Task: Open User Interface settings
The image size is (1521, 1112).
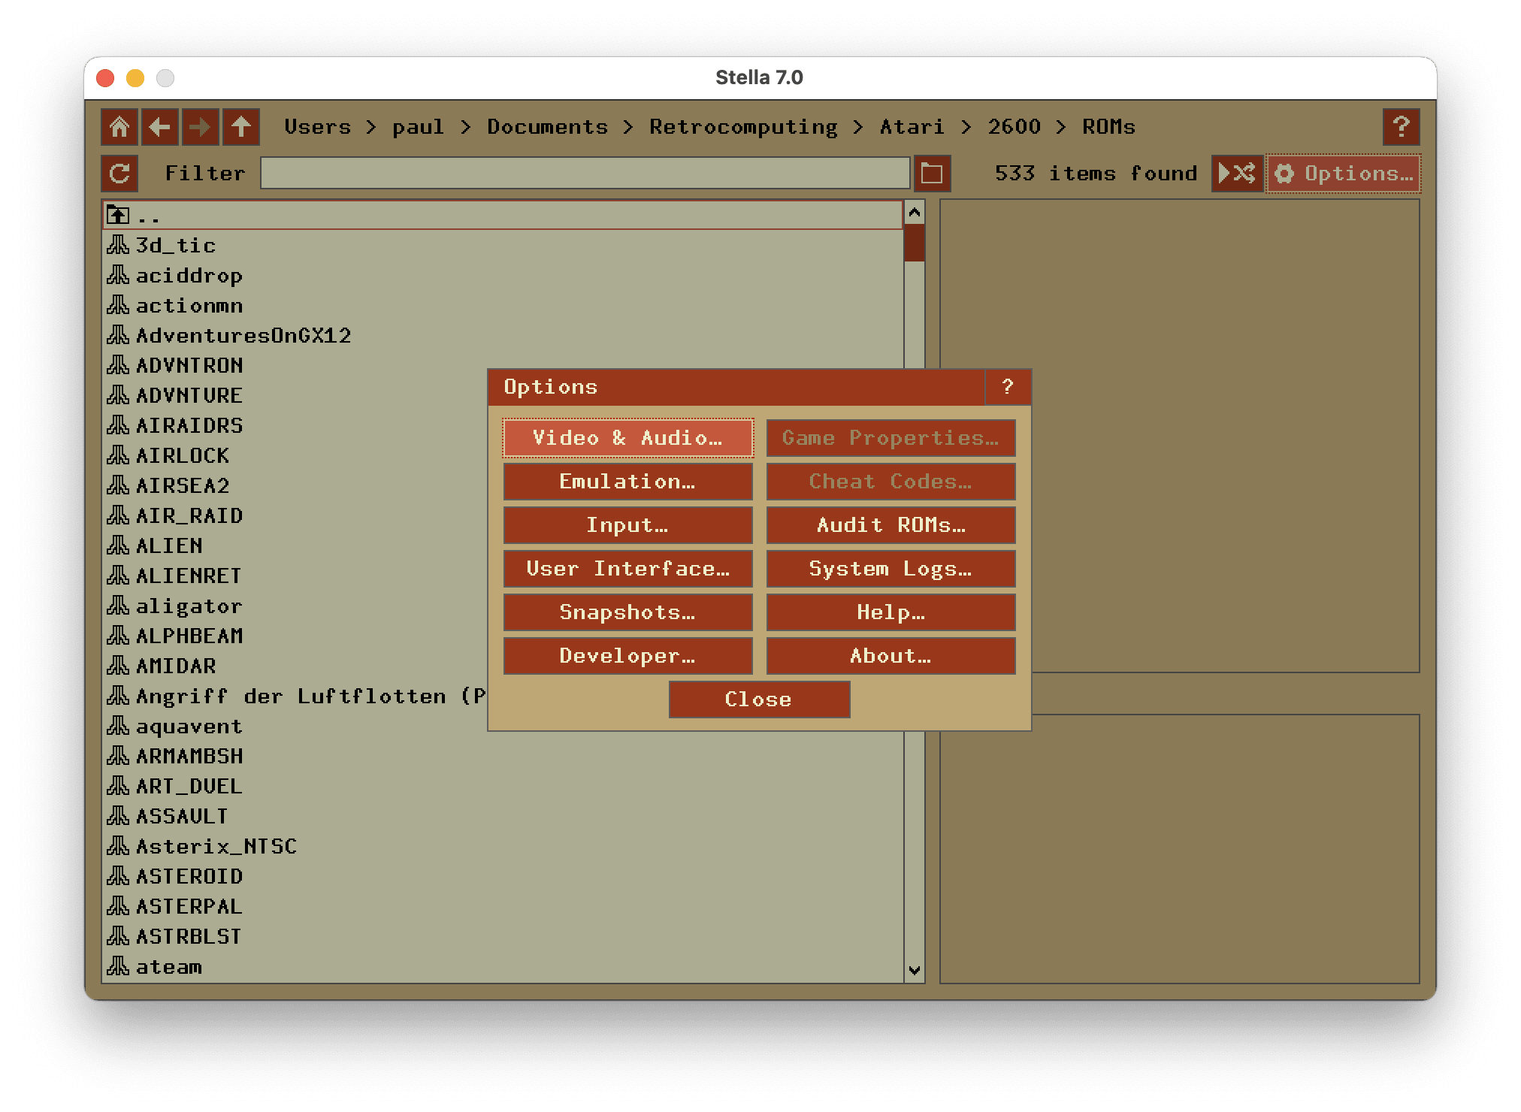Action: coord(627,569)
